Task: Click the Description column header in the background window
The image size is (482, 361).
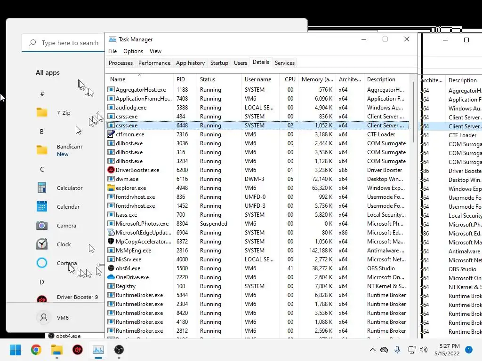Action: pyautogui.click(x=464, y=80)
